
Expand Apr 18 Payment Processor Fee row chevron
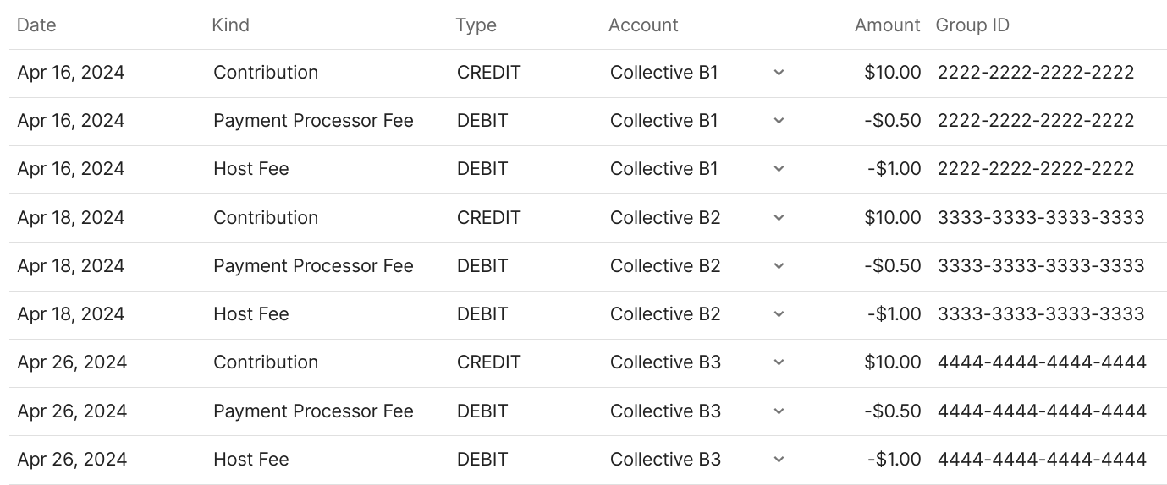tap(779, 266)
